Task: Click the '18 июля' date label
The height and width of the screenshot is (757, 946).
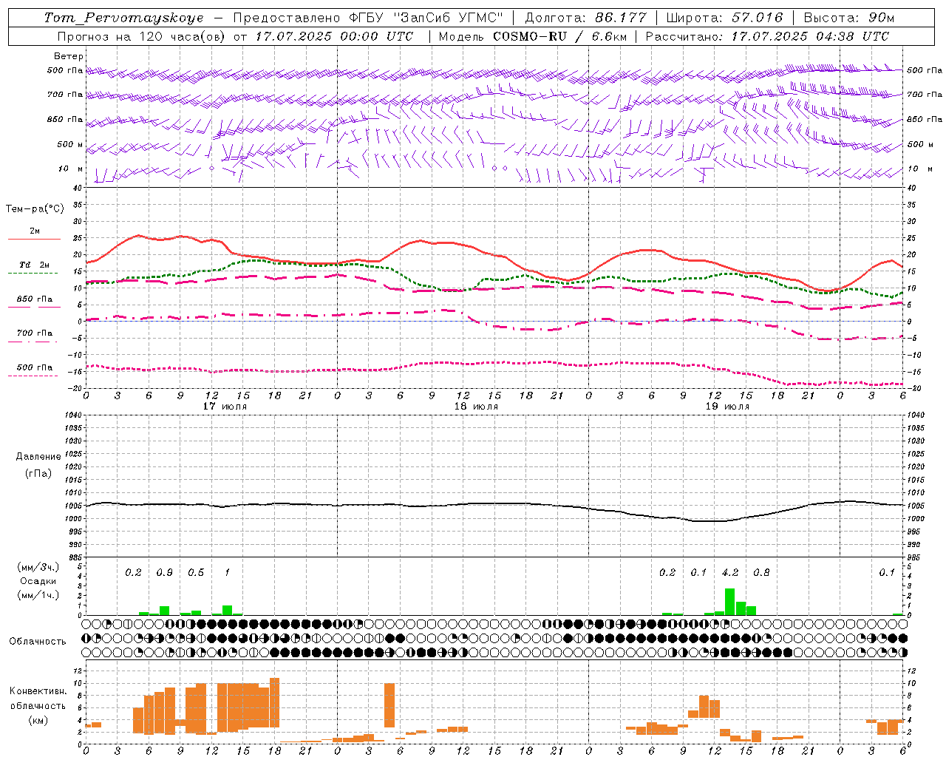Action: [476, 407]
